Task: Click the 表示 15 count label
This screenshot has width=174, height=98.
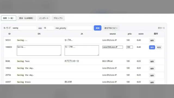Action: (x=161, y=28)
